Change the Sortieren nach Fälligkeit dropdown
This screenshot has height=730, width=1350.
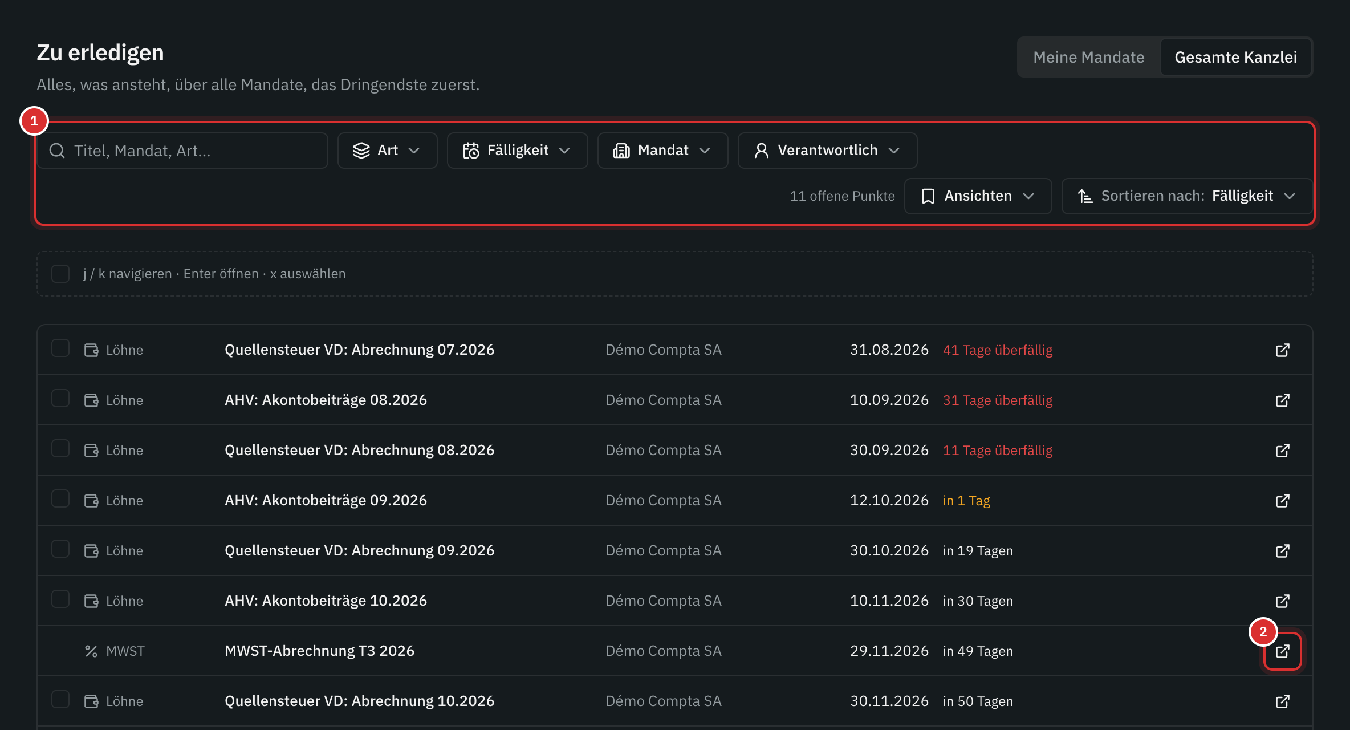(1187, 196)
